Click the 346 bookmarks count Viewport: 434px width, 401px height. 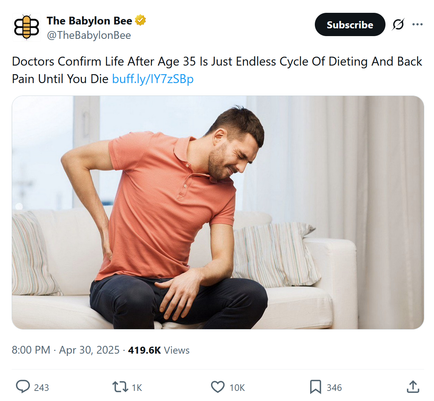click(x=334, y=387)
